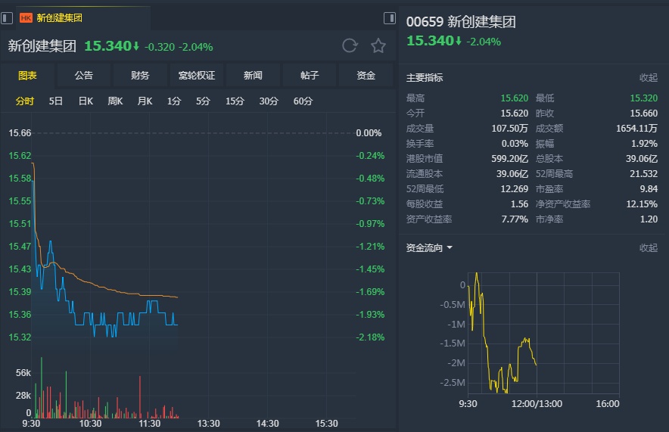Open the 帖子 tab

310,76
